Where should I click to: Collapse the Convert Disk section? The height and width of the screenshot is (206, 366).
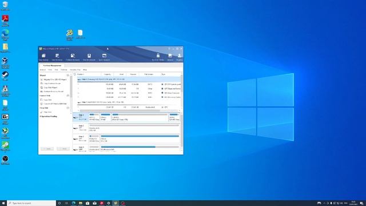tap(68, 96)
